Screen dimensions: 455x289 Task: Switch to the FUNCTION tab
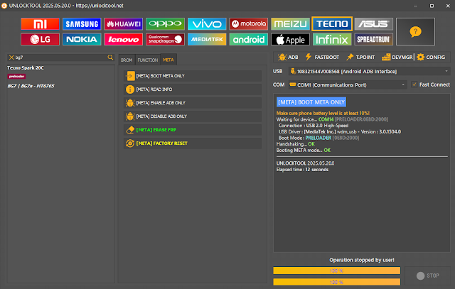tap(148, 60)
